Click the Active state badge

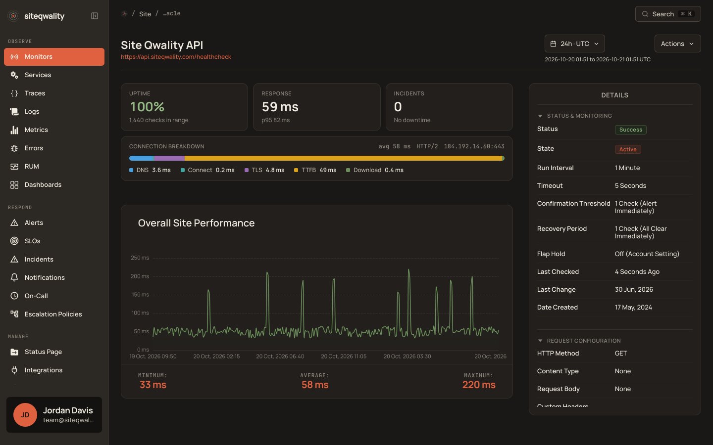tap(628, 149)
